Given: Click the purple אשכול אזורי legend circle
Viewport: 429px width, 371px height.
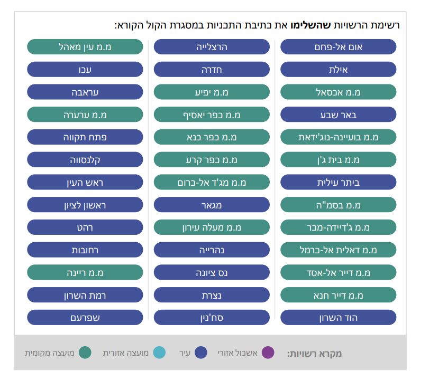Looking at the screenshot, I should (268, 353).
